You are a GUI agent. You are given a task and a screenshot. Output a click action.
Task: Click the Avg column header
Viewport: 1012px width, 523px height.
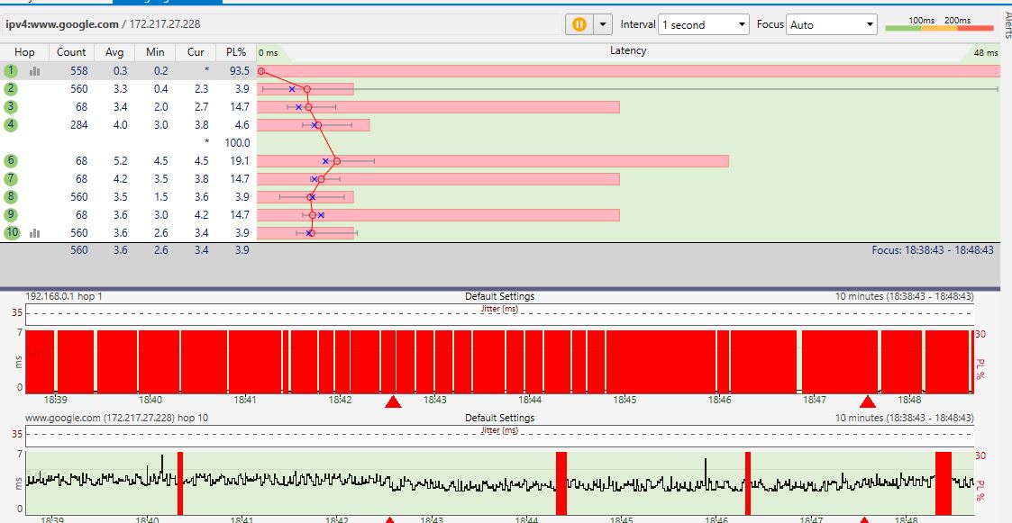pos(114,52)
